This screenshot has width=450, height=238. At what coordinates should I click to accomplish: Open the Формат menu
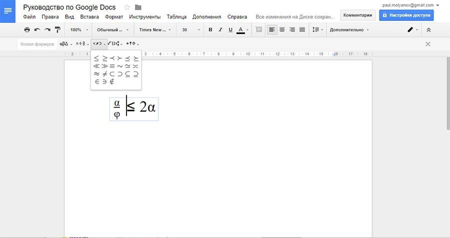tap(114, 16)
